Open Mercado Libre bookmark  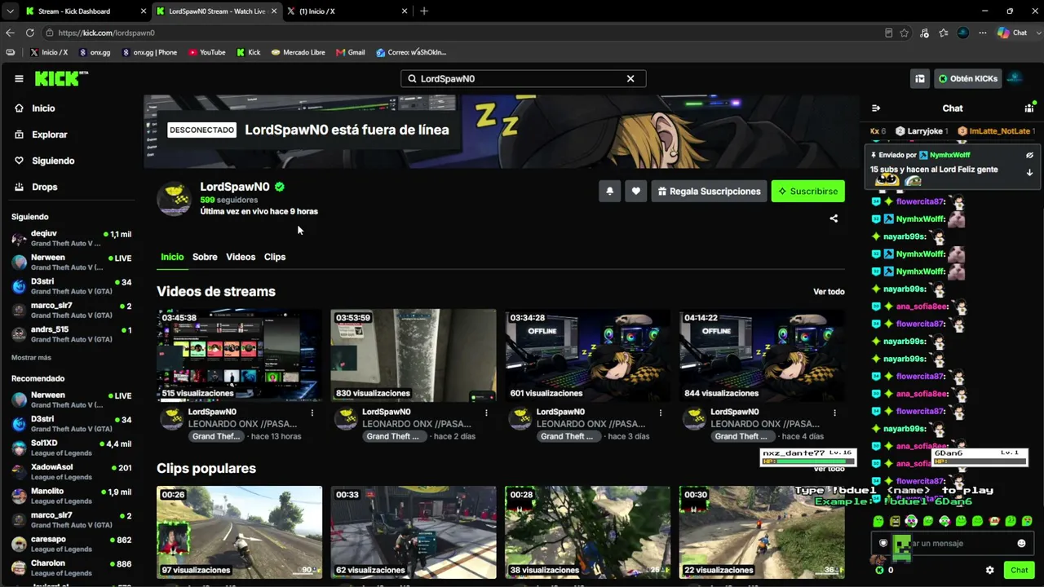click(298, 52)
